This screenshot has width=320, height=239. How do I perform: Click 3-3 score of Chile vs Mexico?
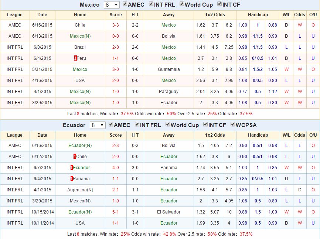click(x=116, y=25)
